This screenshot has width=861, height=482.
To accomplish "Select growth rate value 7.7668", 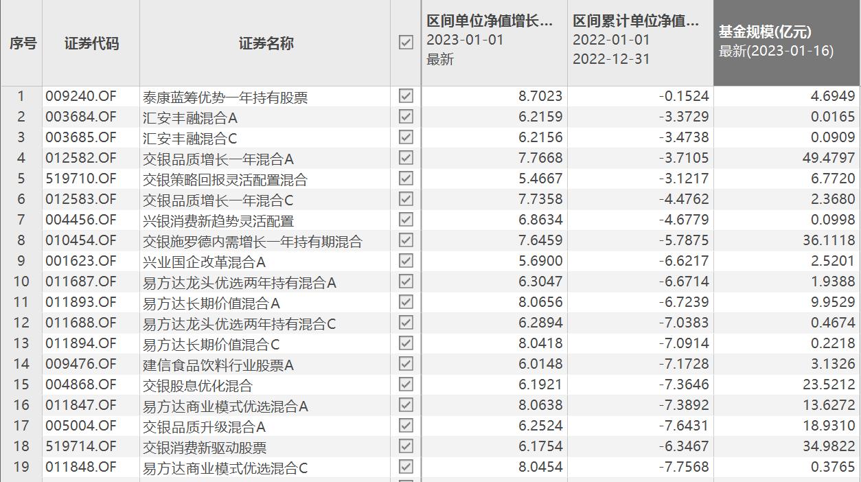I will pyautogui.click(x=540, y=158).
